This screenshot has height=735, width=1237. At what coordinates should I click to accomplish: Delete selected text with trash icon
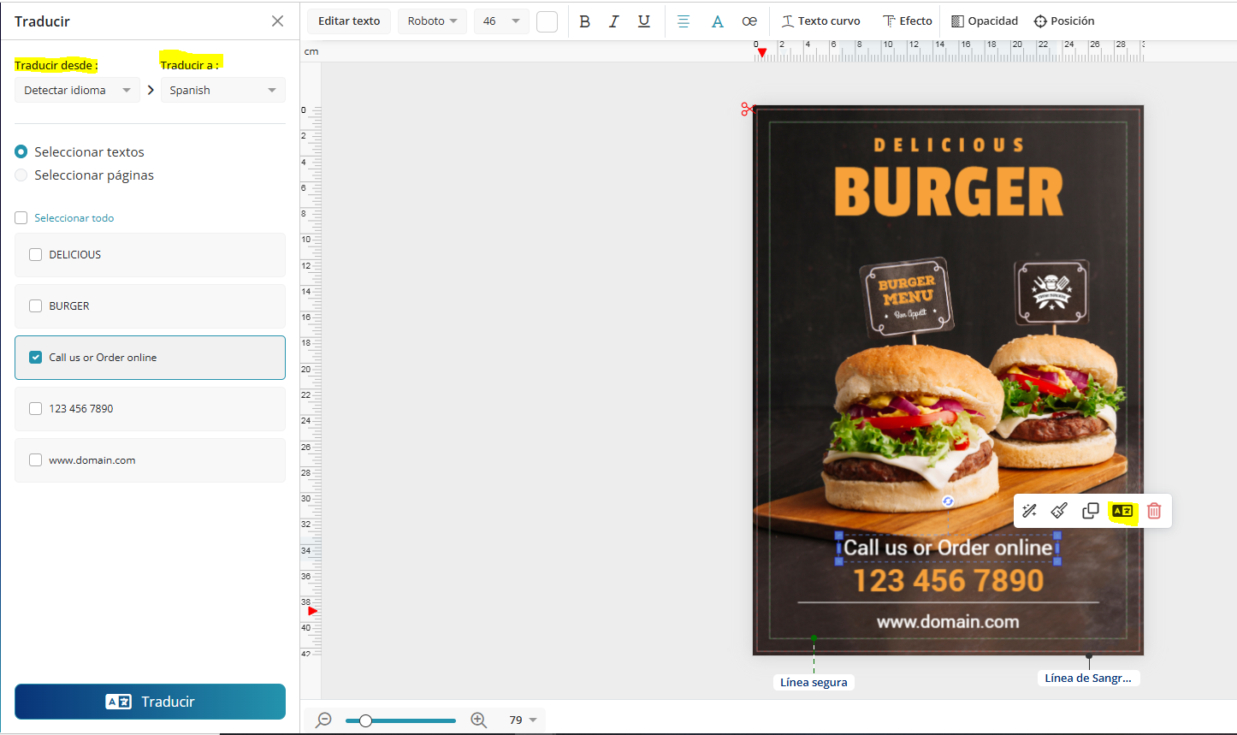pos(1154,511)
